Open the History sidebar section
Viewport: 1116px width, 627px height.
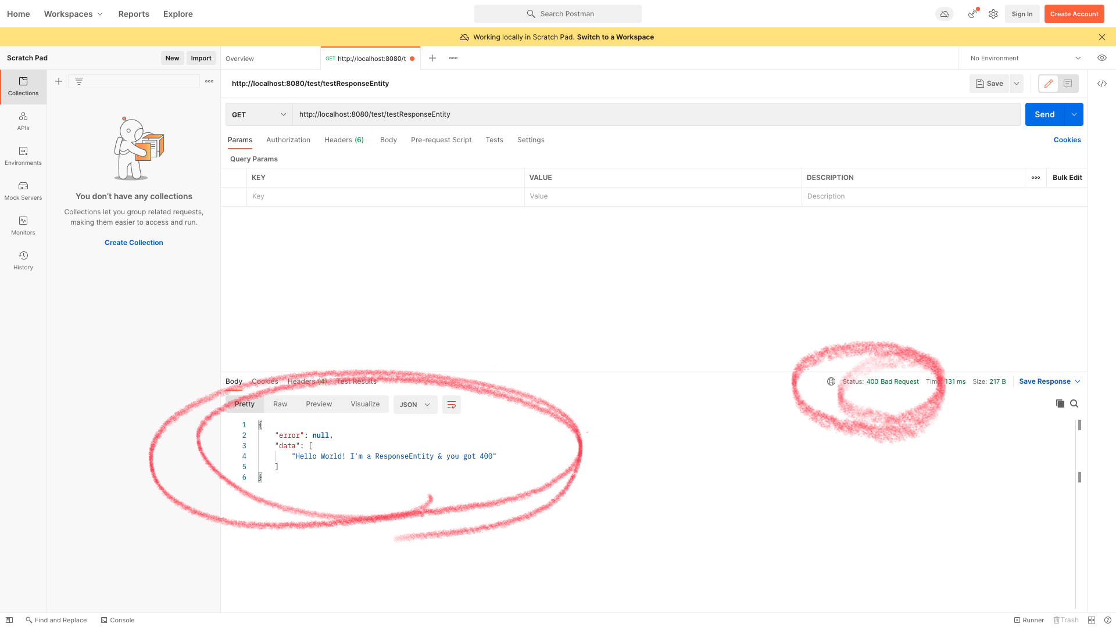[x=23, y=260]
